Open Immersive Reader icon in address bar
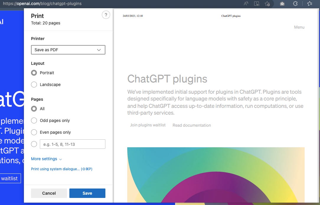 coord(257,4)
